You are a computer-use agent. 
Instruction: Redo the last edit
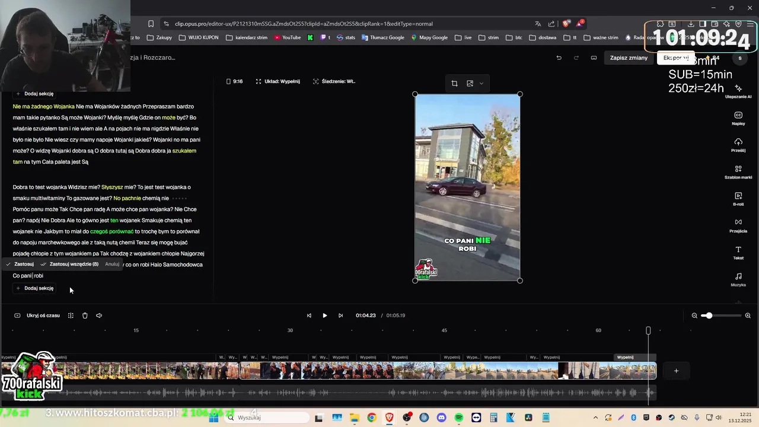pyautogui.click(x=576, y=58)
